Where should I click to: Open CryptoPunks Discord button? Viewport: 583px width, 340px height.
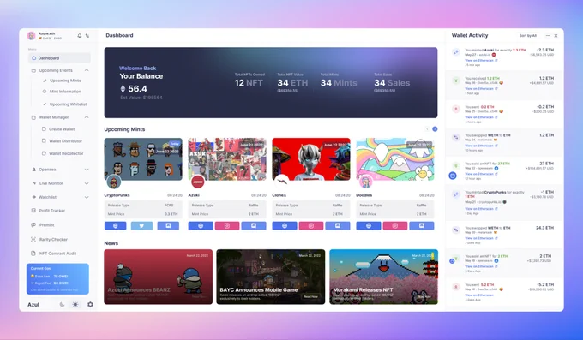click(x=168, y=225)
